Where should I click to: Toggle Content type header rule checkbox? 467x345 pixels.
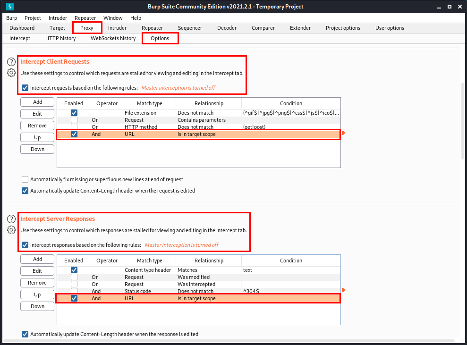pyautogui.click(x=74, y=270)
